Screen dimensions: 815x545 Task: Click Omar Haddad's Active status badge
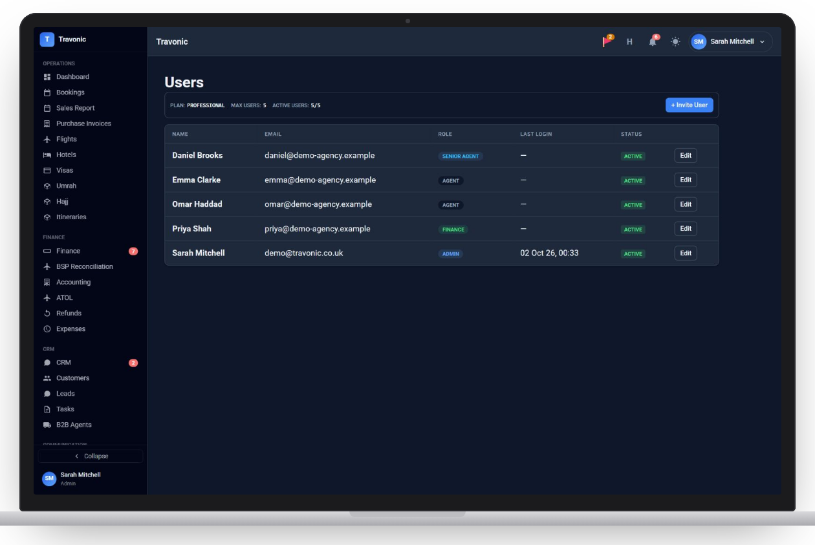point(633,205)
